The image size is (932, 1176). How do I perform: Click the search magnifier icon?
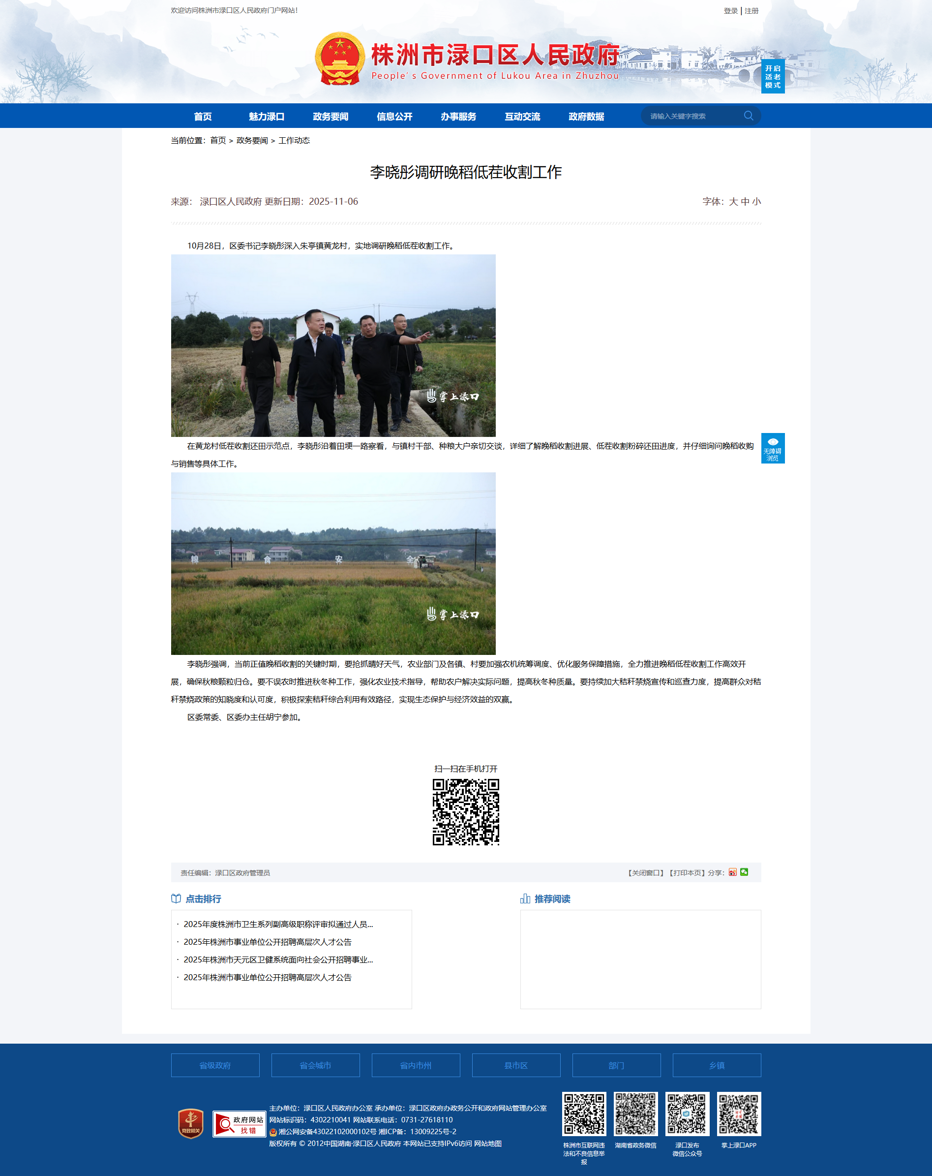[x=748, y=116]
